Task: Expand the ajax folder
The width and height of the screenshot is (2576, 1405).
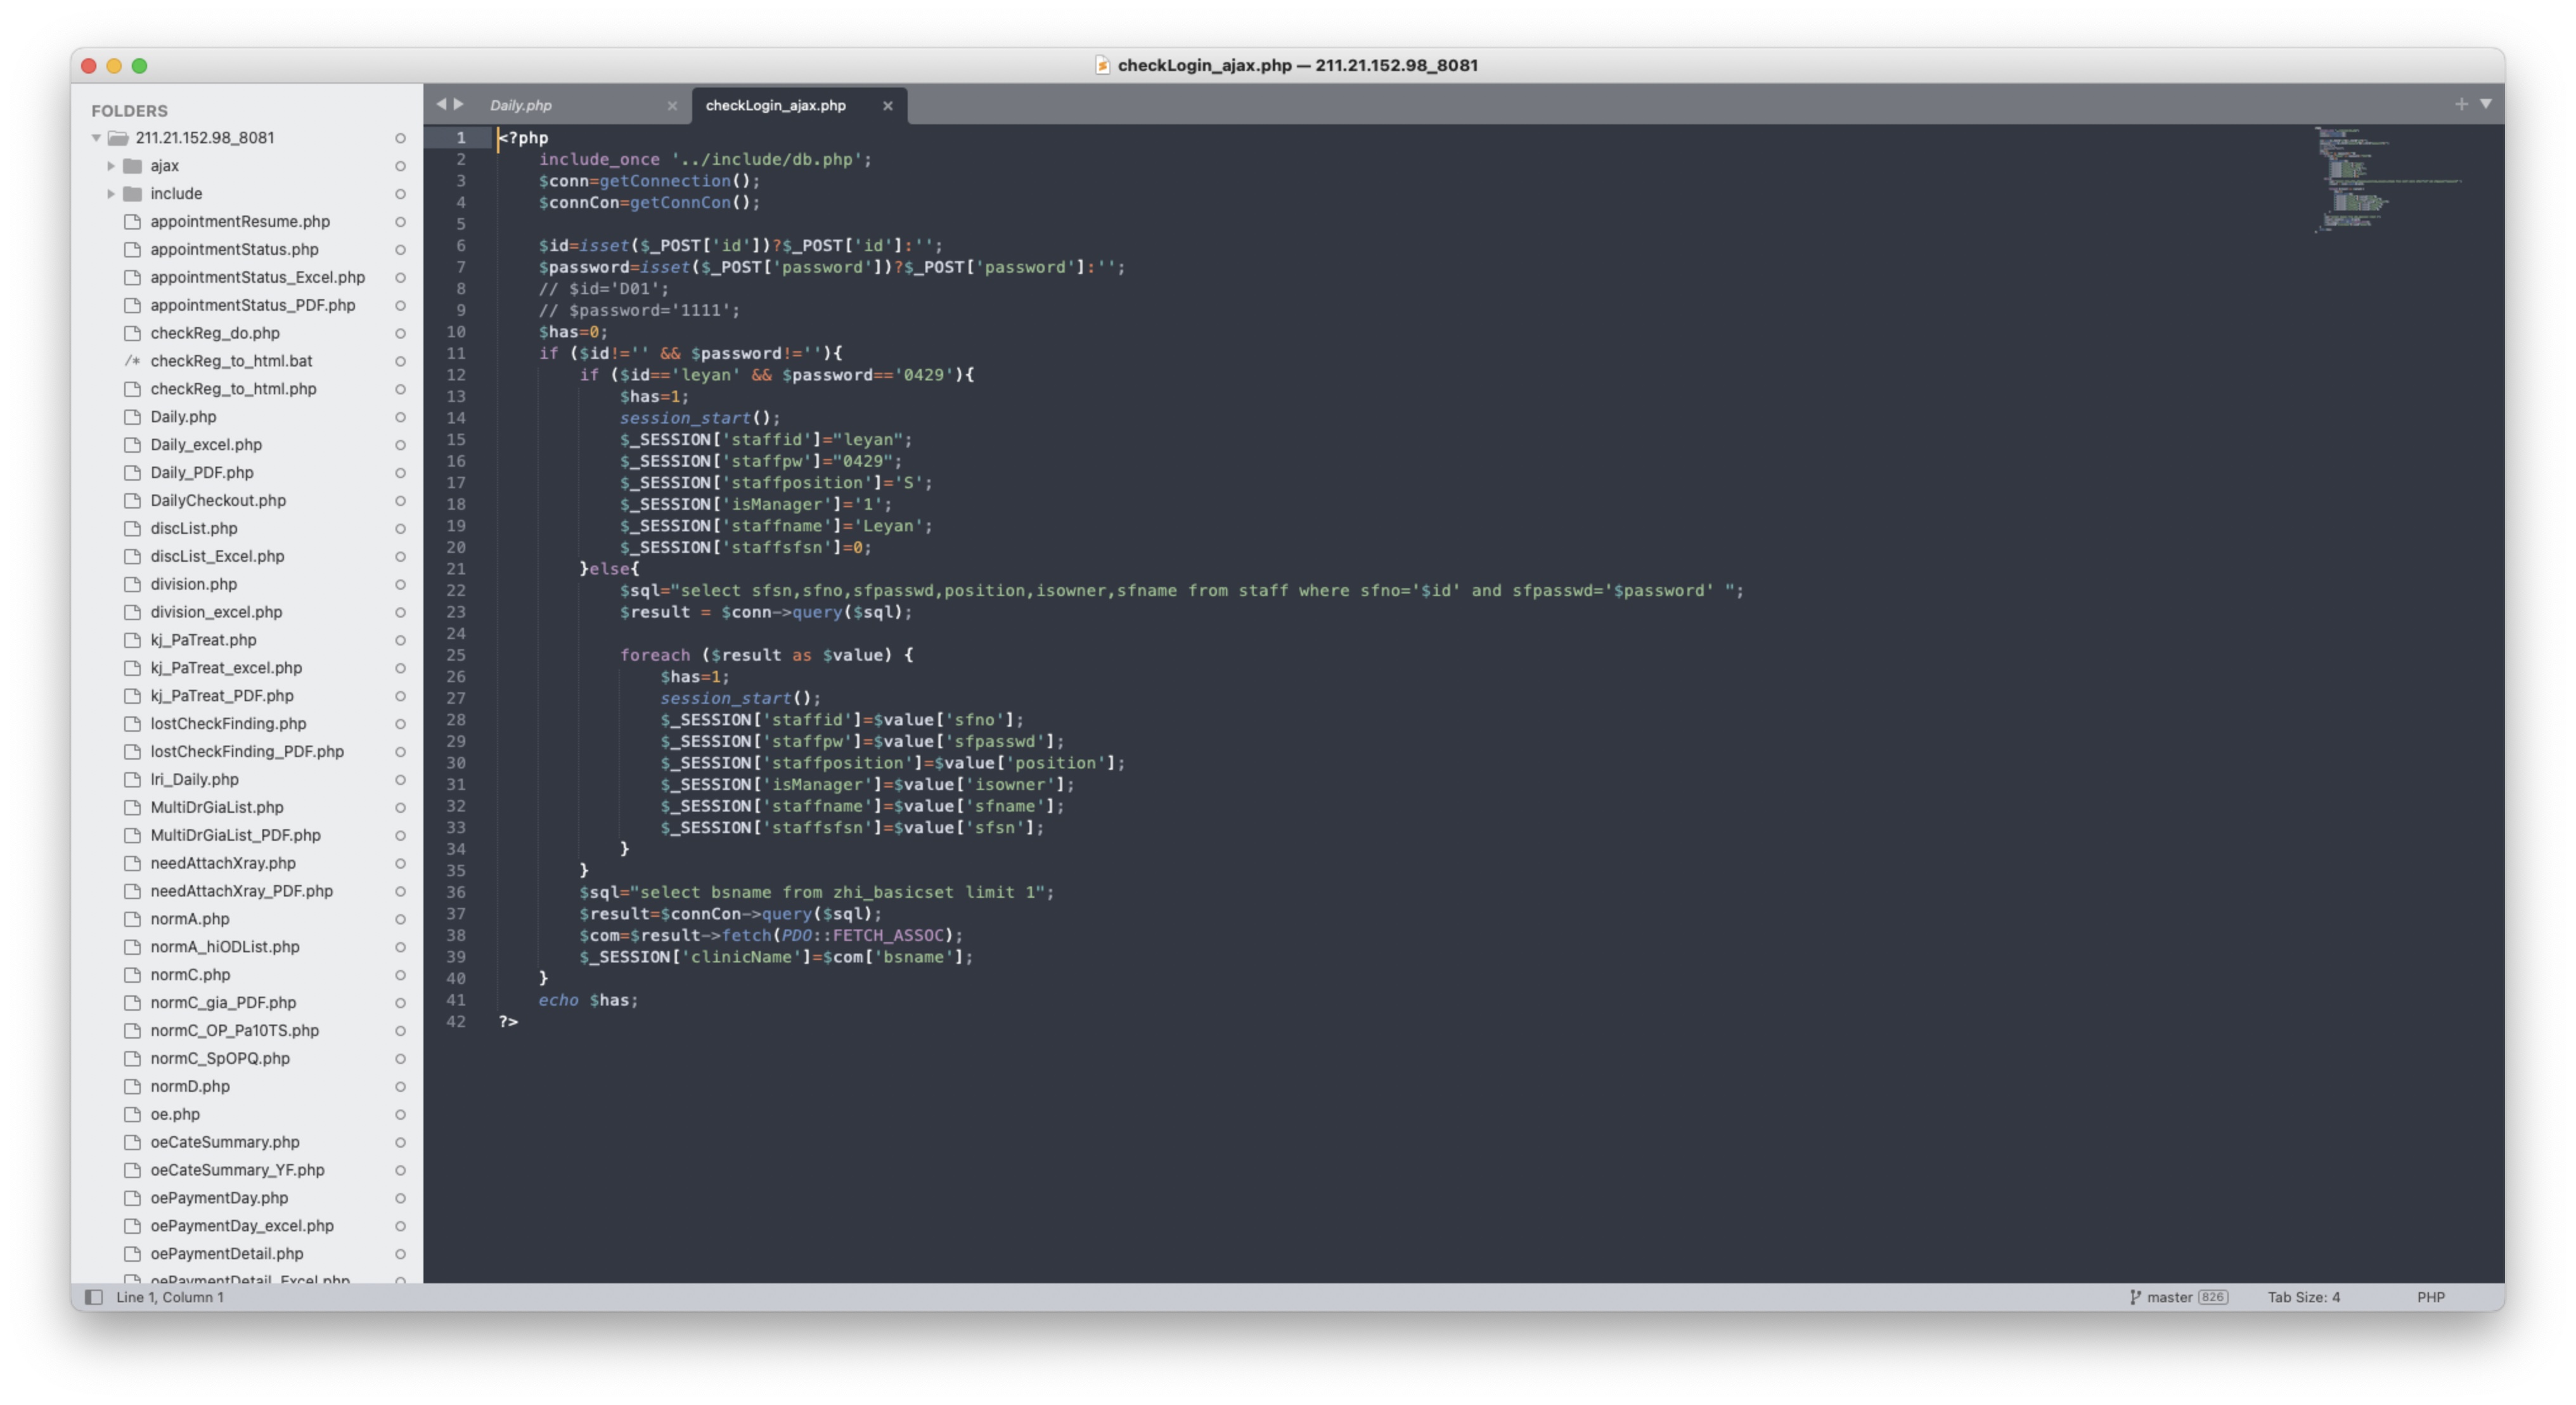Action: tap(111, 166)
